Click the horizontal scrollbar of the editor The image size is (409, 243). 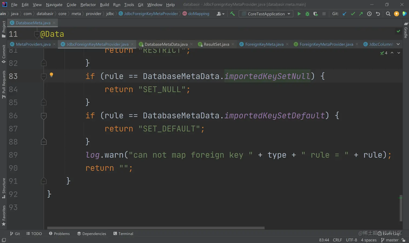click(x=156, y=228)
